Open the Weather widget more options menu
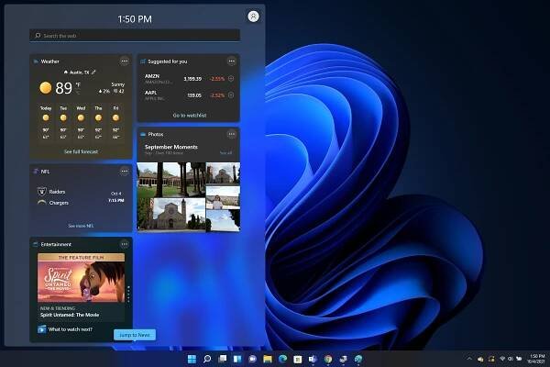The image size is (550, 367). coord(125,61)
